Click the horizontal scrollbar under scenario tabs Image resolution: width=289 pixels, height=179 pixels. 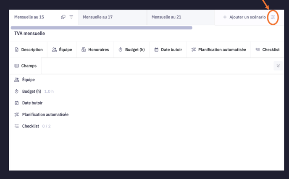(101, 28)
